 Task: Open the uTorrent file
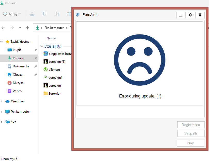pos(54,69)
